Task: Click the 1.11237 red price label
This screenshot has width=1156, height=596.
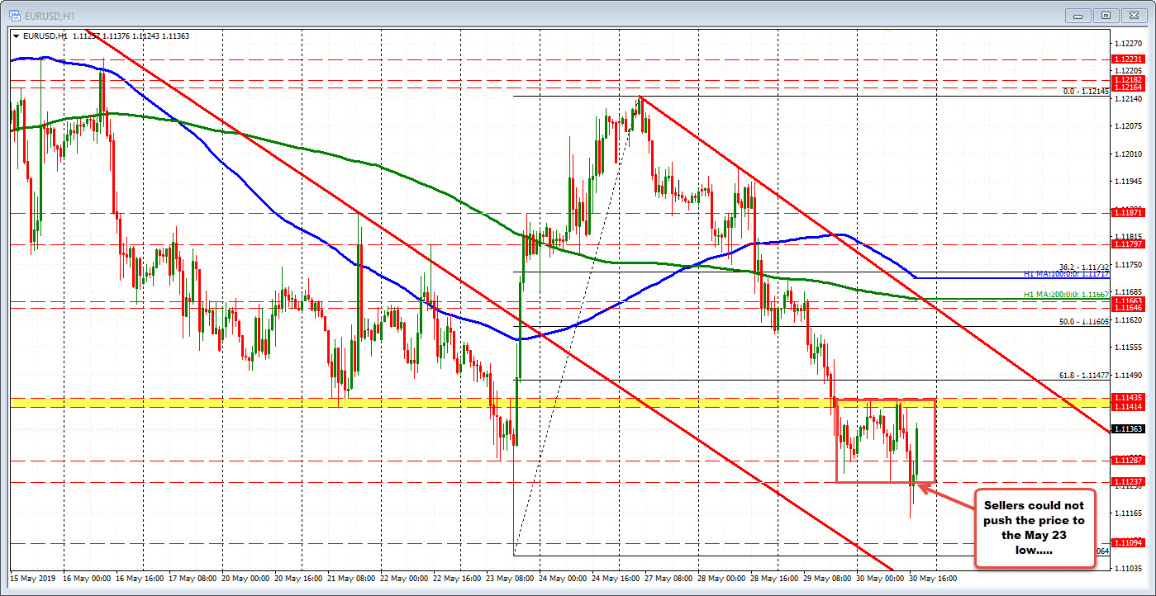Action: (1128, 482)
